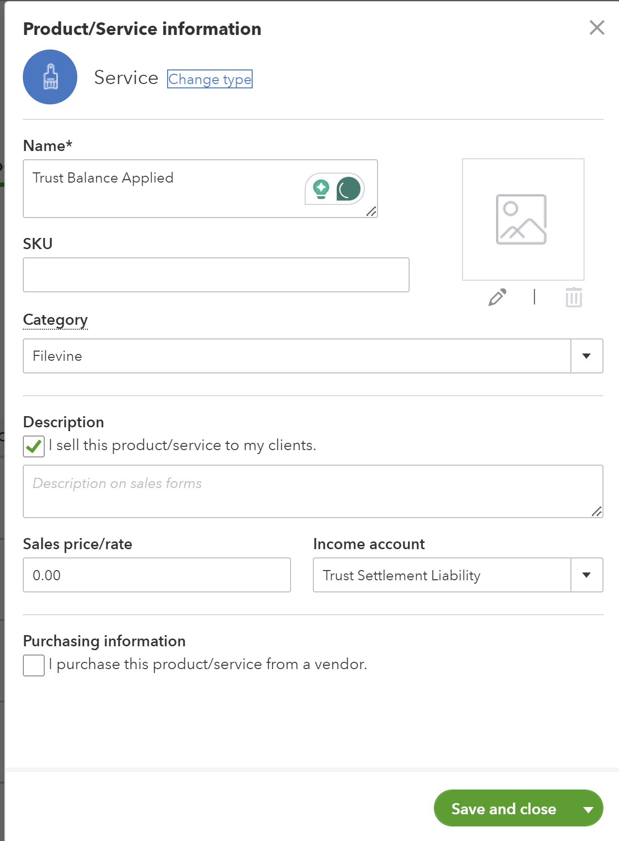Click the Category label
Viewport: 619px width, 841px height.
point(55,320)
